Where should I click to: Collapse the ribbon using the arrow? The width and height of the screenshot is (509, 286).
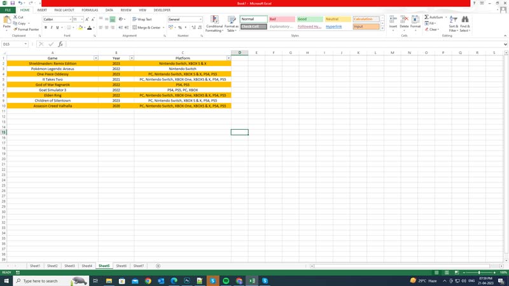tap(505, 36)
